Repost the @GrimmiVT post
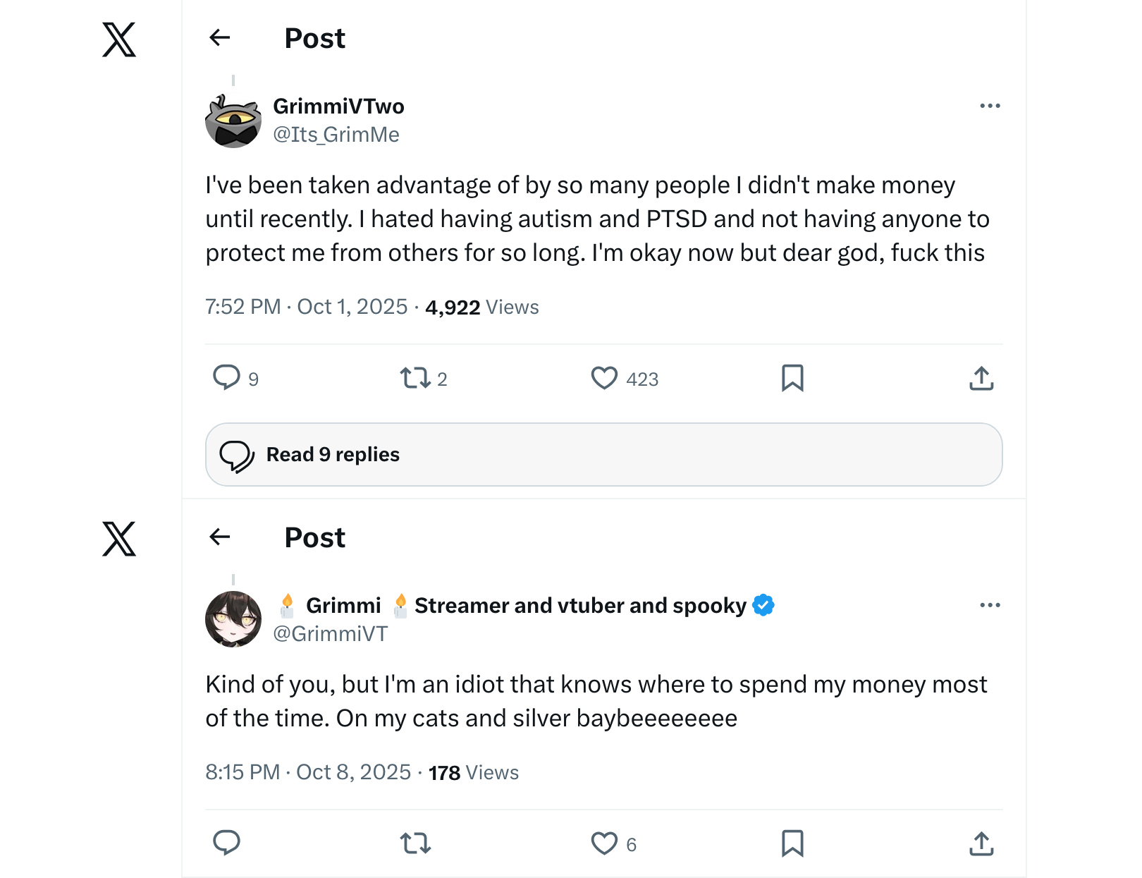This screenshot has height=878, width=1142. [x=415, y=843]
